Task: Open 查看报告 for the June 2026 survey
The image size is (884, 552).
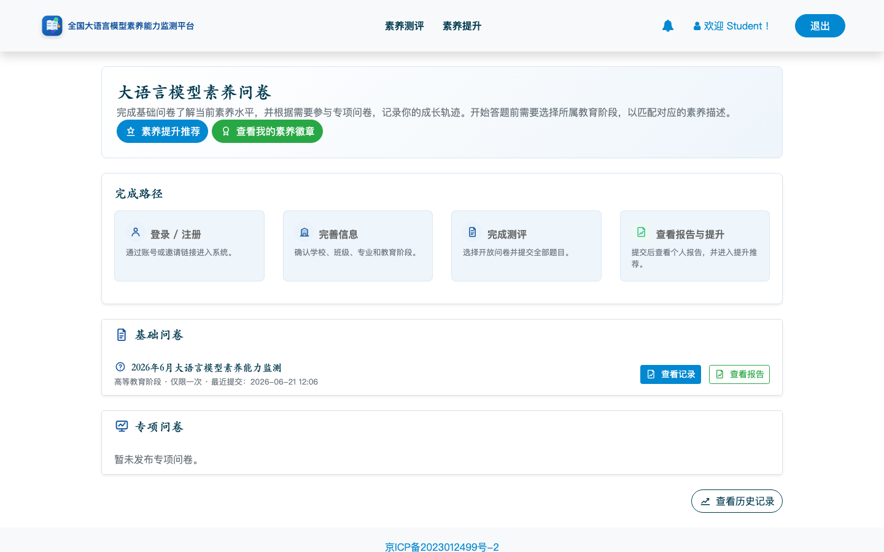Action: coord(739,374)
